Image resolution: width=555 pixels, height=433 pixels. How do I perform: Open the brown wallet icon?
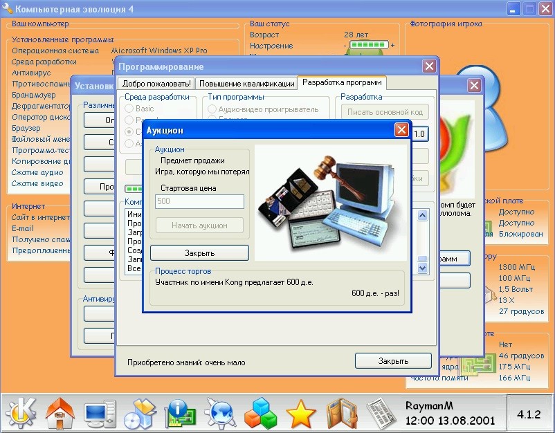tap(341, 413)
